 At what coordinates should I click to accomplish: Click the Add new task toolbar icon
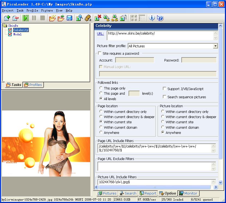coord(7,18)
